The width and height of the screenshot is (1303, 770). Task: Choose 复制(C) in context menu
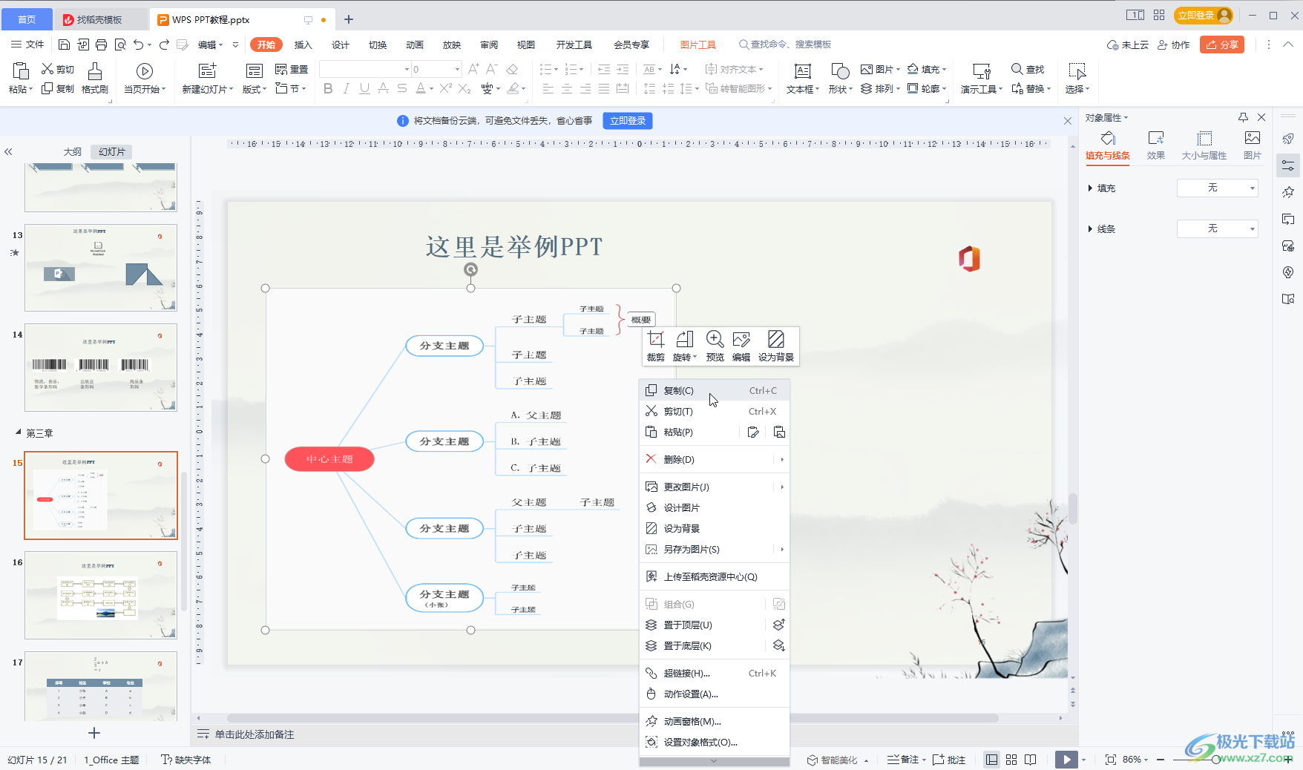click(x=714, y=390)
